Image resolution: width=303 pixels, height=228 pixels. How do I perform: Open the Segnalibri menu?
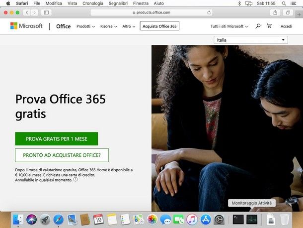click(118, 3)
